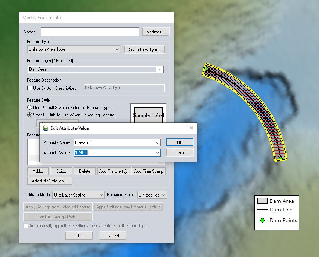Click the green dam point at arc top
Screen dimensions: 319x257
(206, 69)
